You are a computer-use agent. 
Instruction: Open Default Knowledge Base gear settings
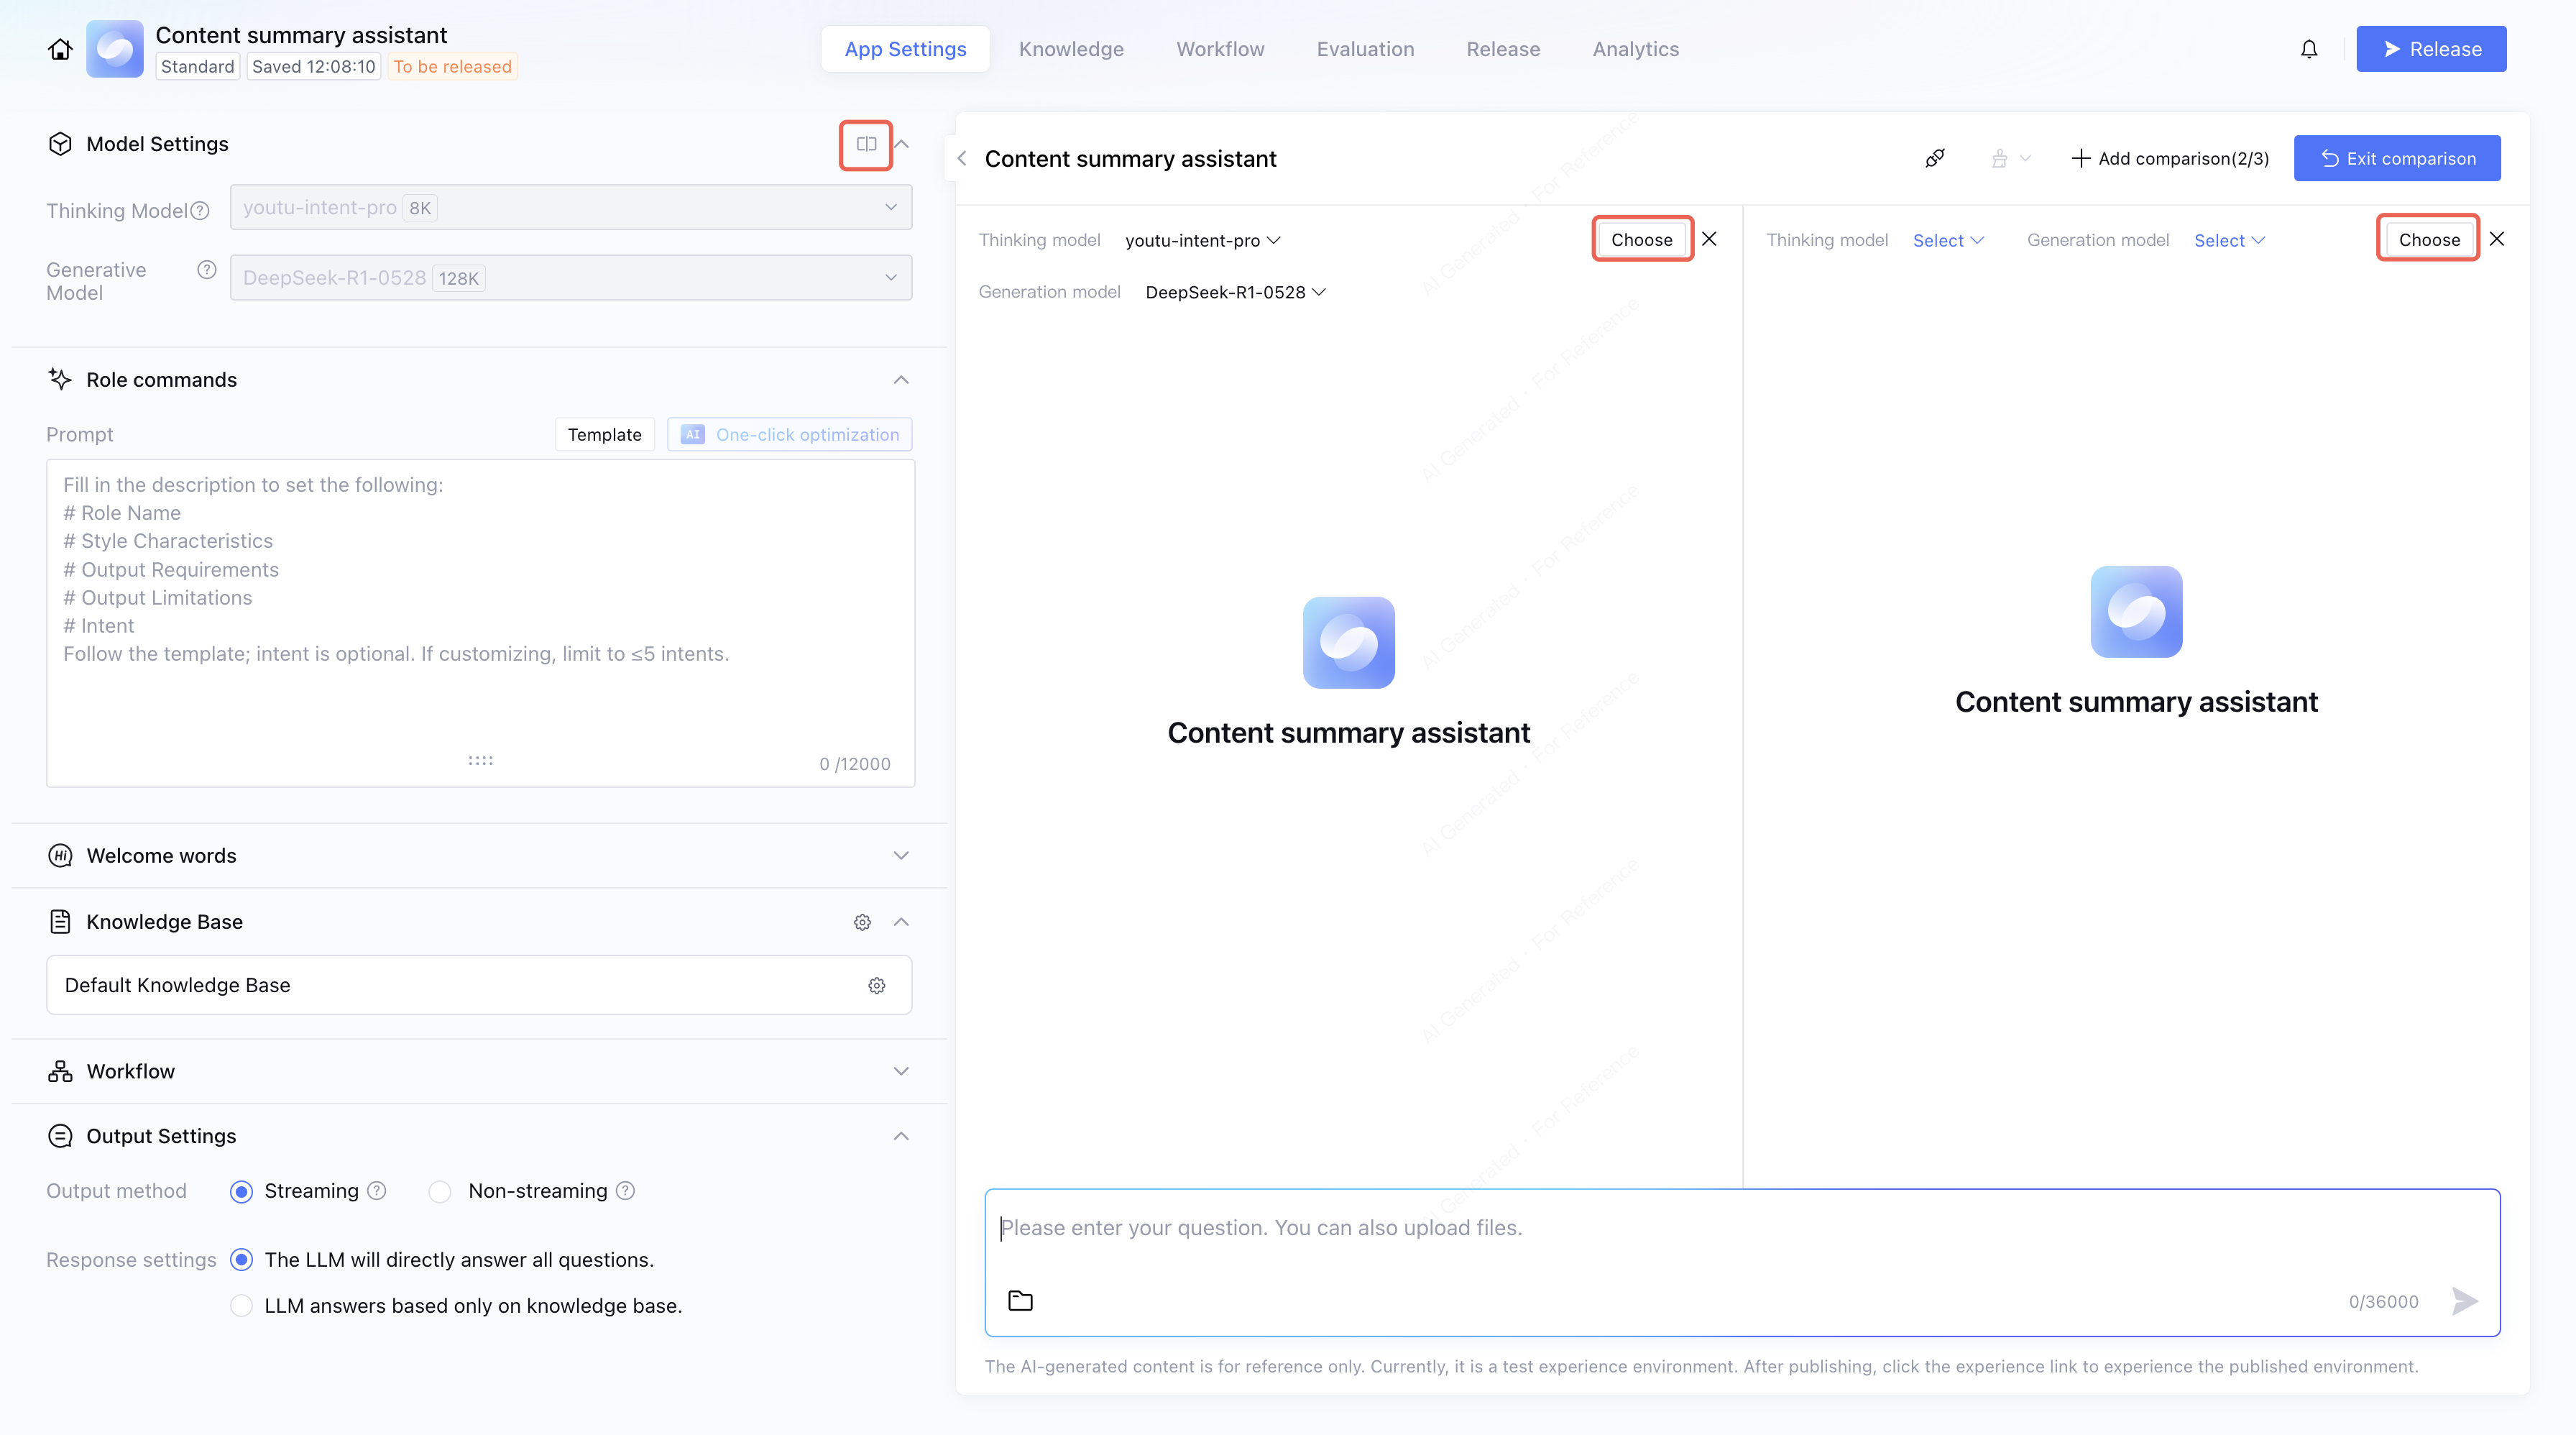click(876, 985)
